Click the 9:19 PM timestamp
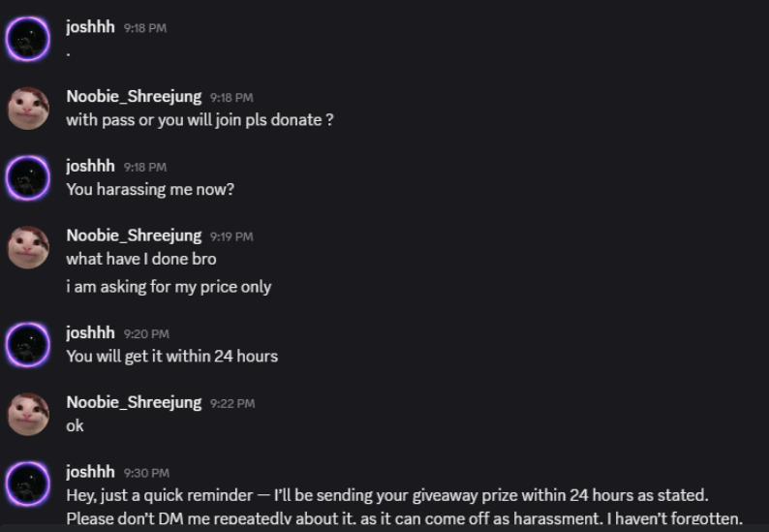Image resolution: width=769 pixels, height=532 pixels. click(x=231, y=236)
